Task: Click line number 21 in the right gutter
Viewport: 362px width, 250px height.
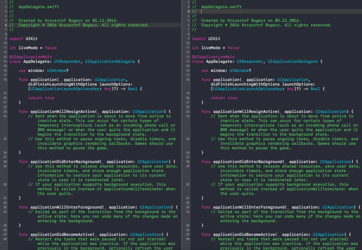Action: [x=187, y=102]
